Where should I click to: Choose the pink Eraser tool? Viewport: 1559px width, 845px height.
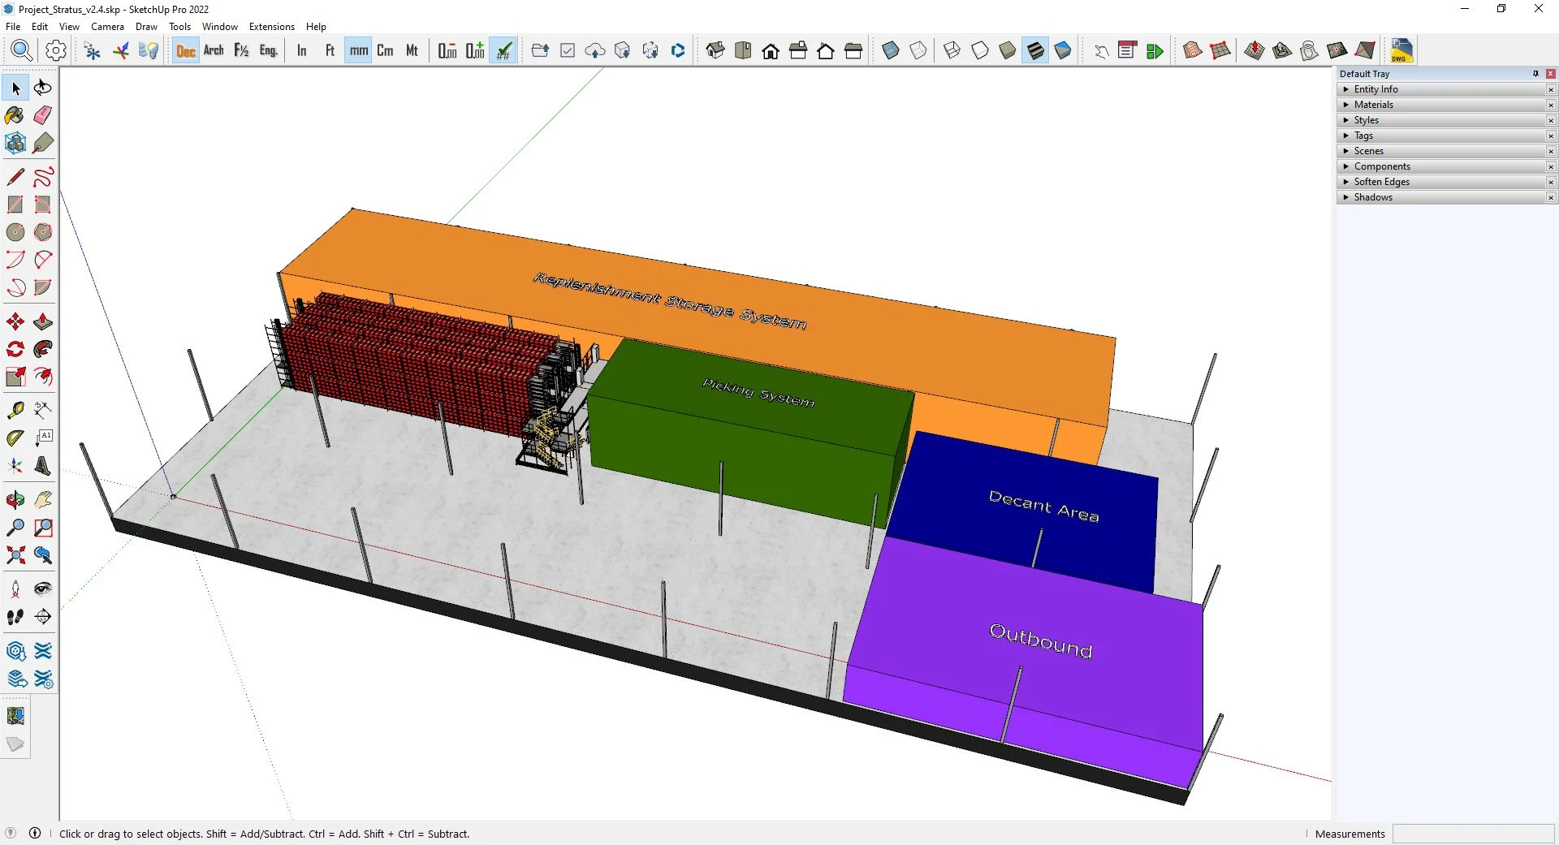pos(43,115)
